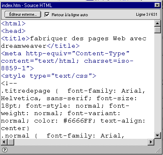This screenshot has width=163, height=155.
Task: Open the Éditeur externe button
Action: [x=23, y=15]
